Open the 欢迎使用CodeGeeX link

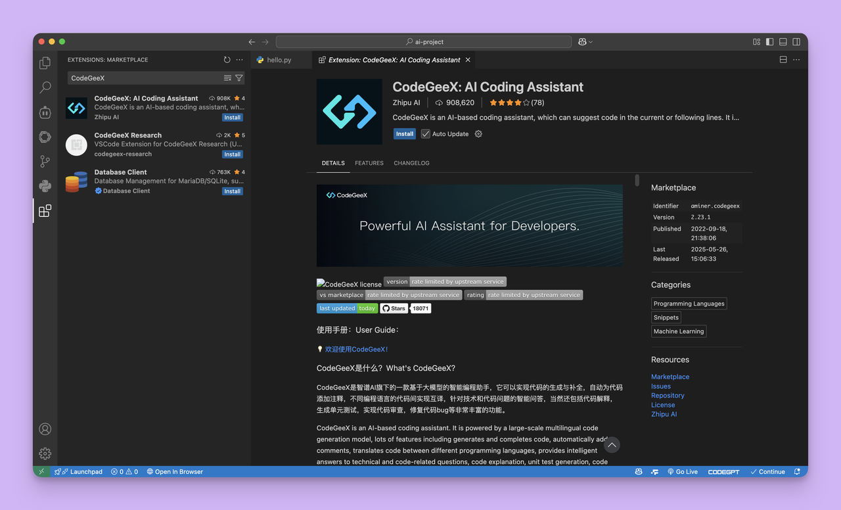point(356,350)
